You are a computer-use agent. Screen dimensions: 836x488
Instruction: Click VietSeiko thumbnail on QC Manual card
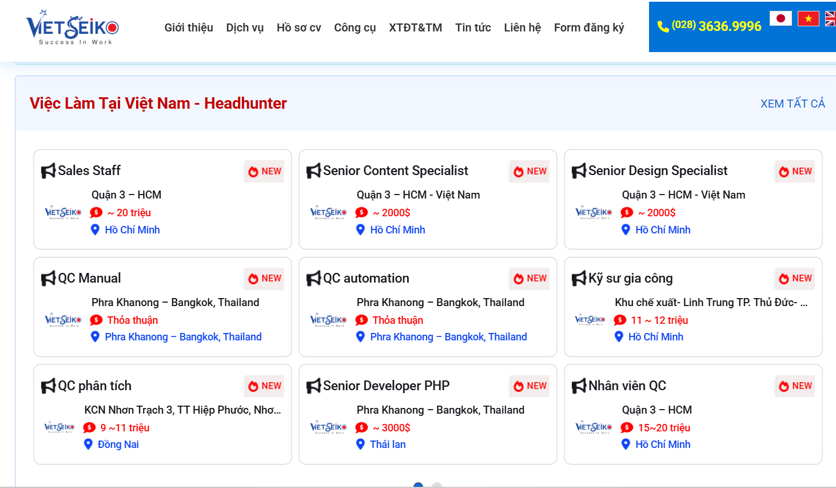[63, 320]
